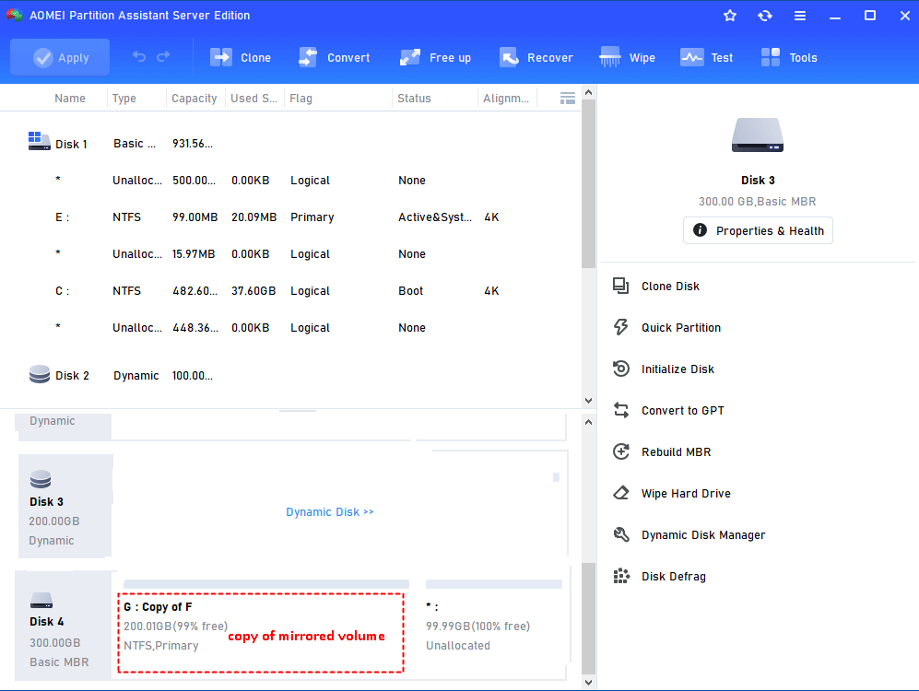Open the Dynamic Disk >> link
This screenshot has width=919, height=691.
tap(330, 512)
